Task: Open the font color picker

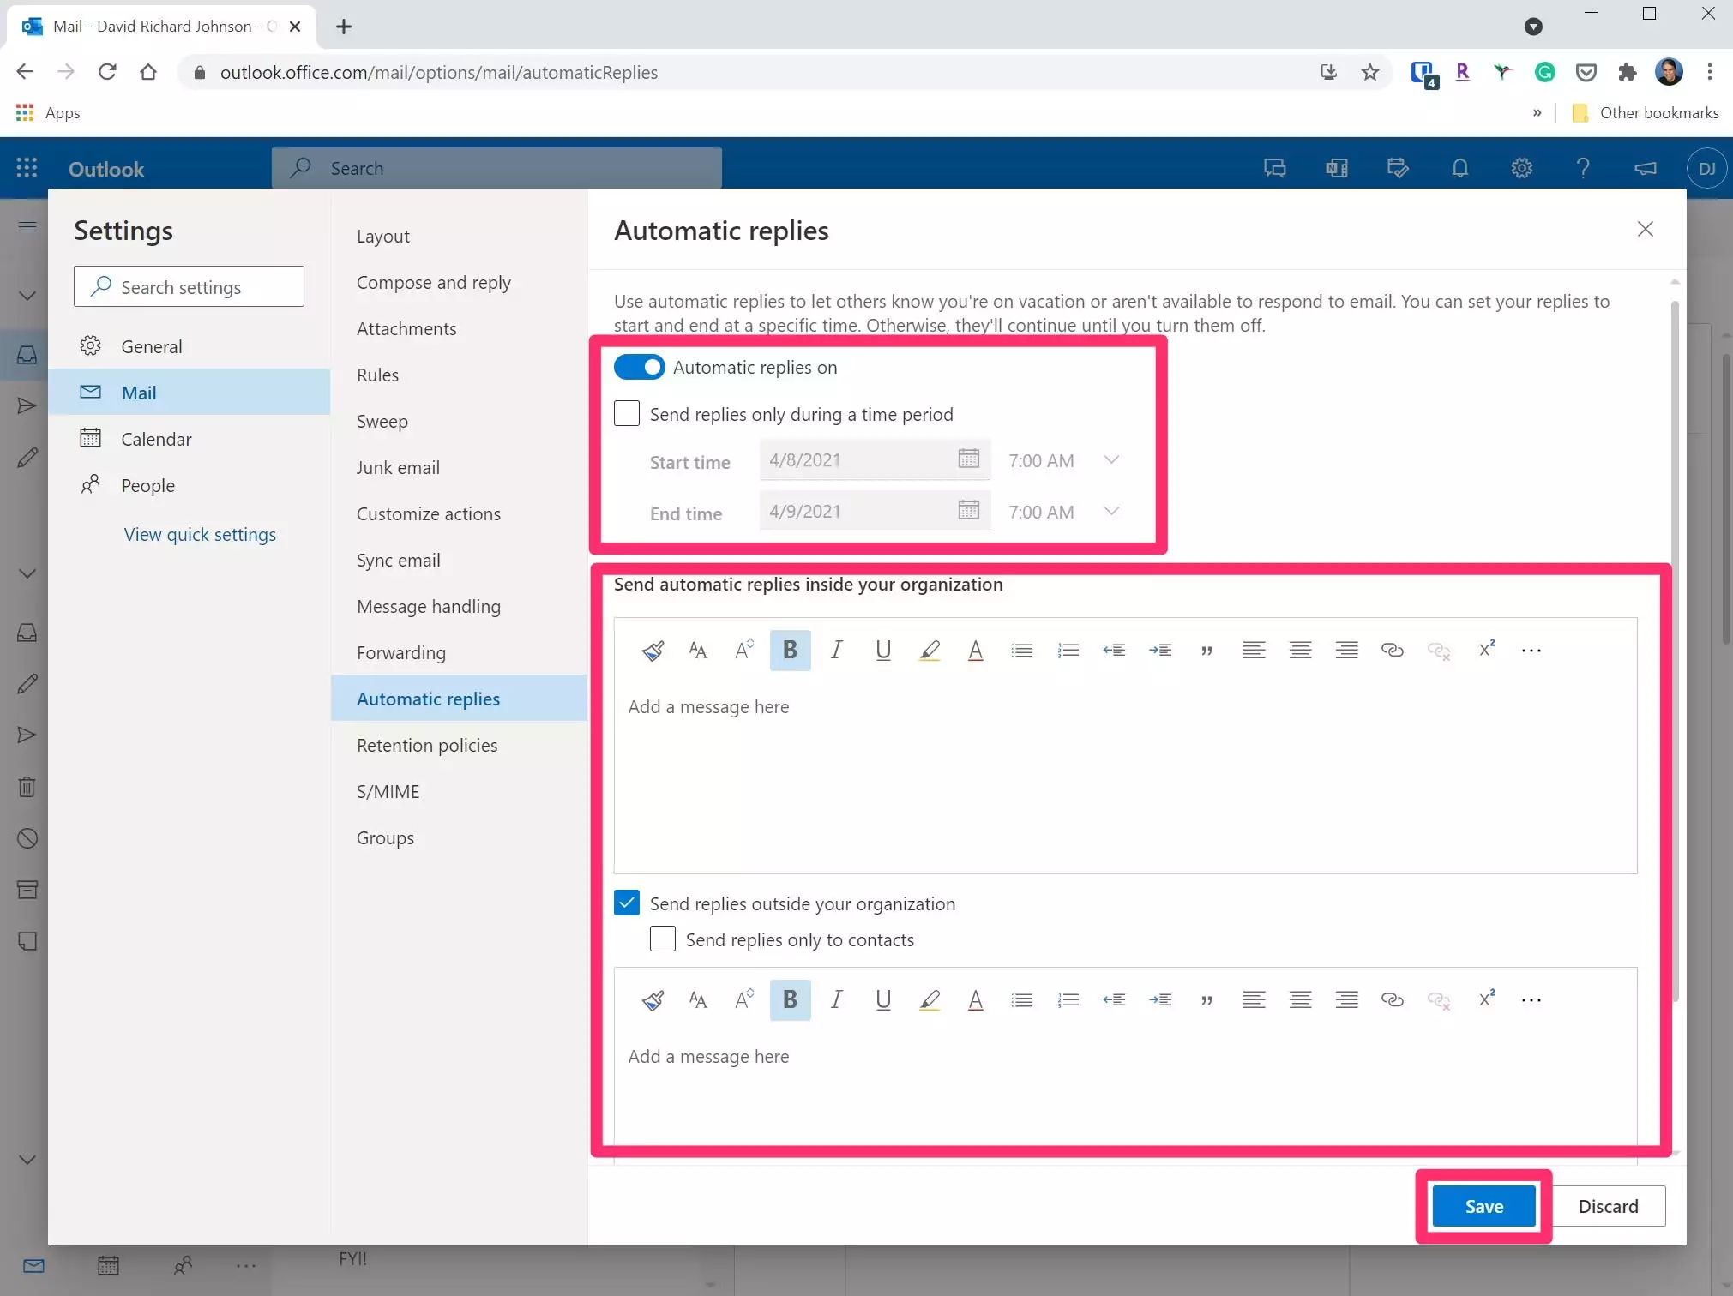Action: [976, 650]
